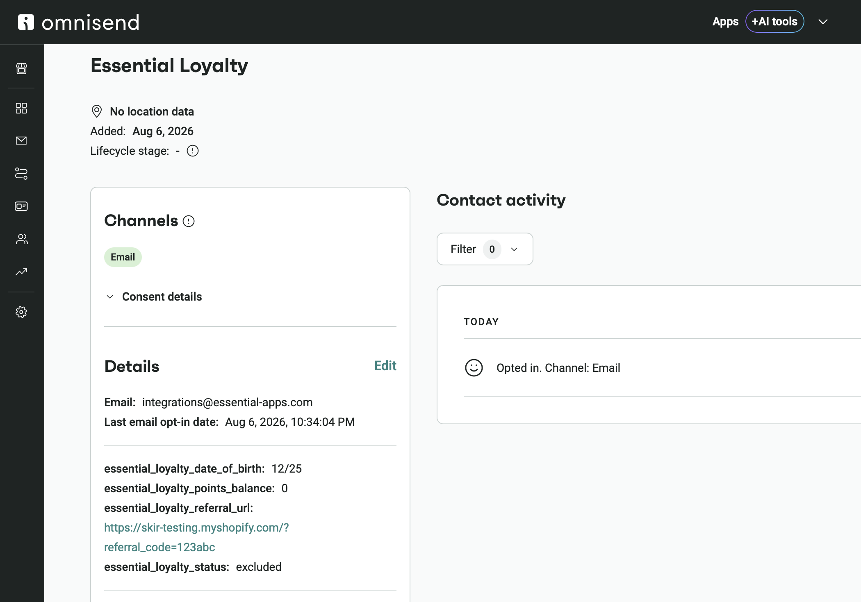Expand Consent details section
The width and height of the screenshot is (861, 602).
[154, 296]
